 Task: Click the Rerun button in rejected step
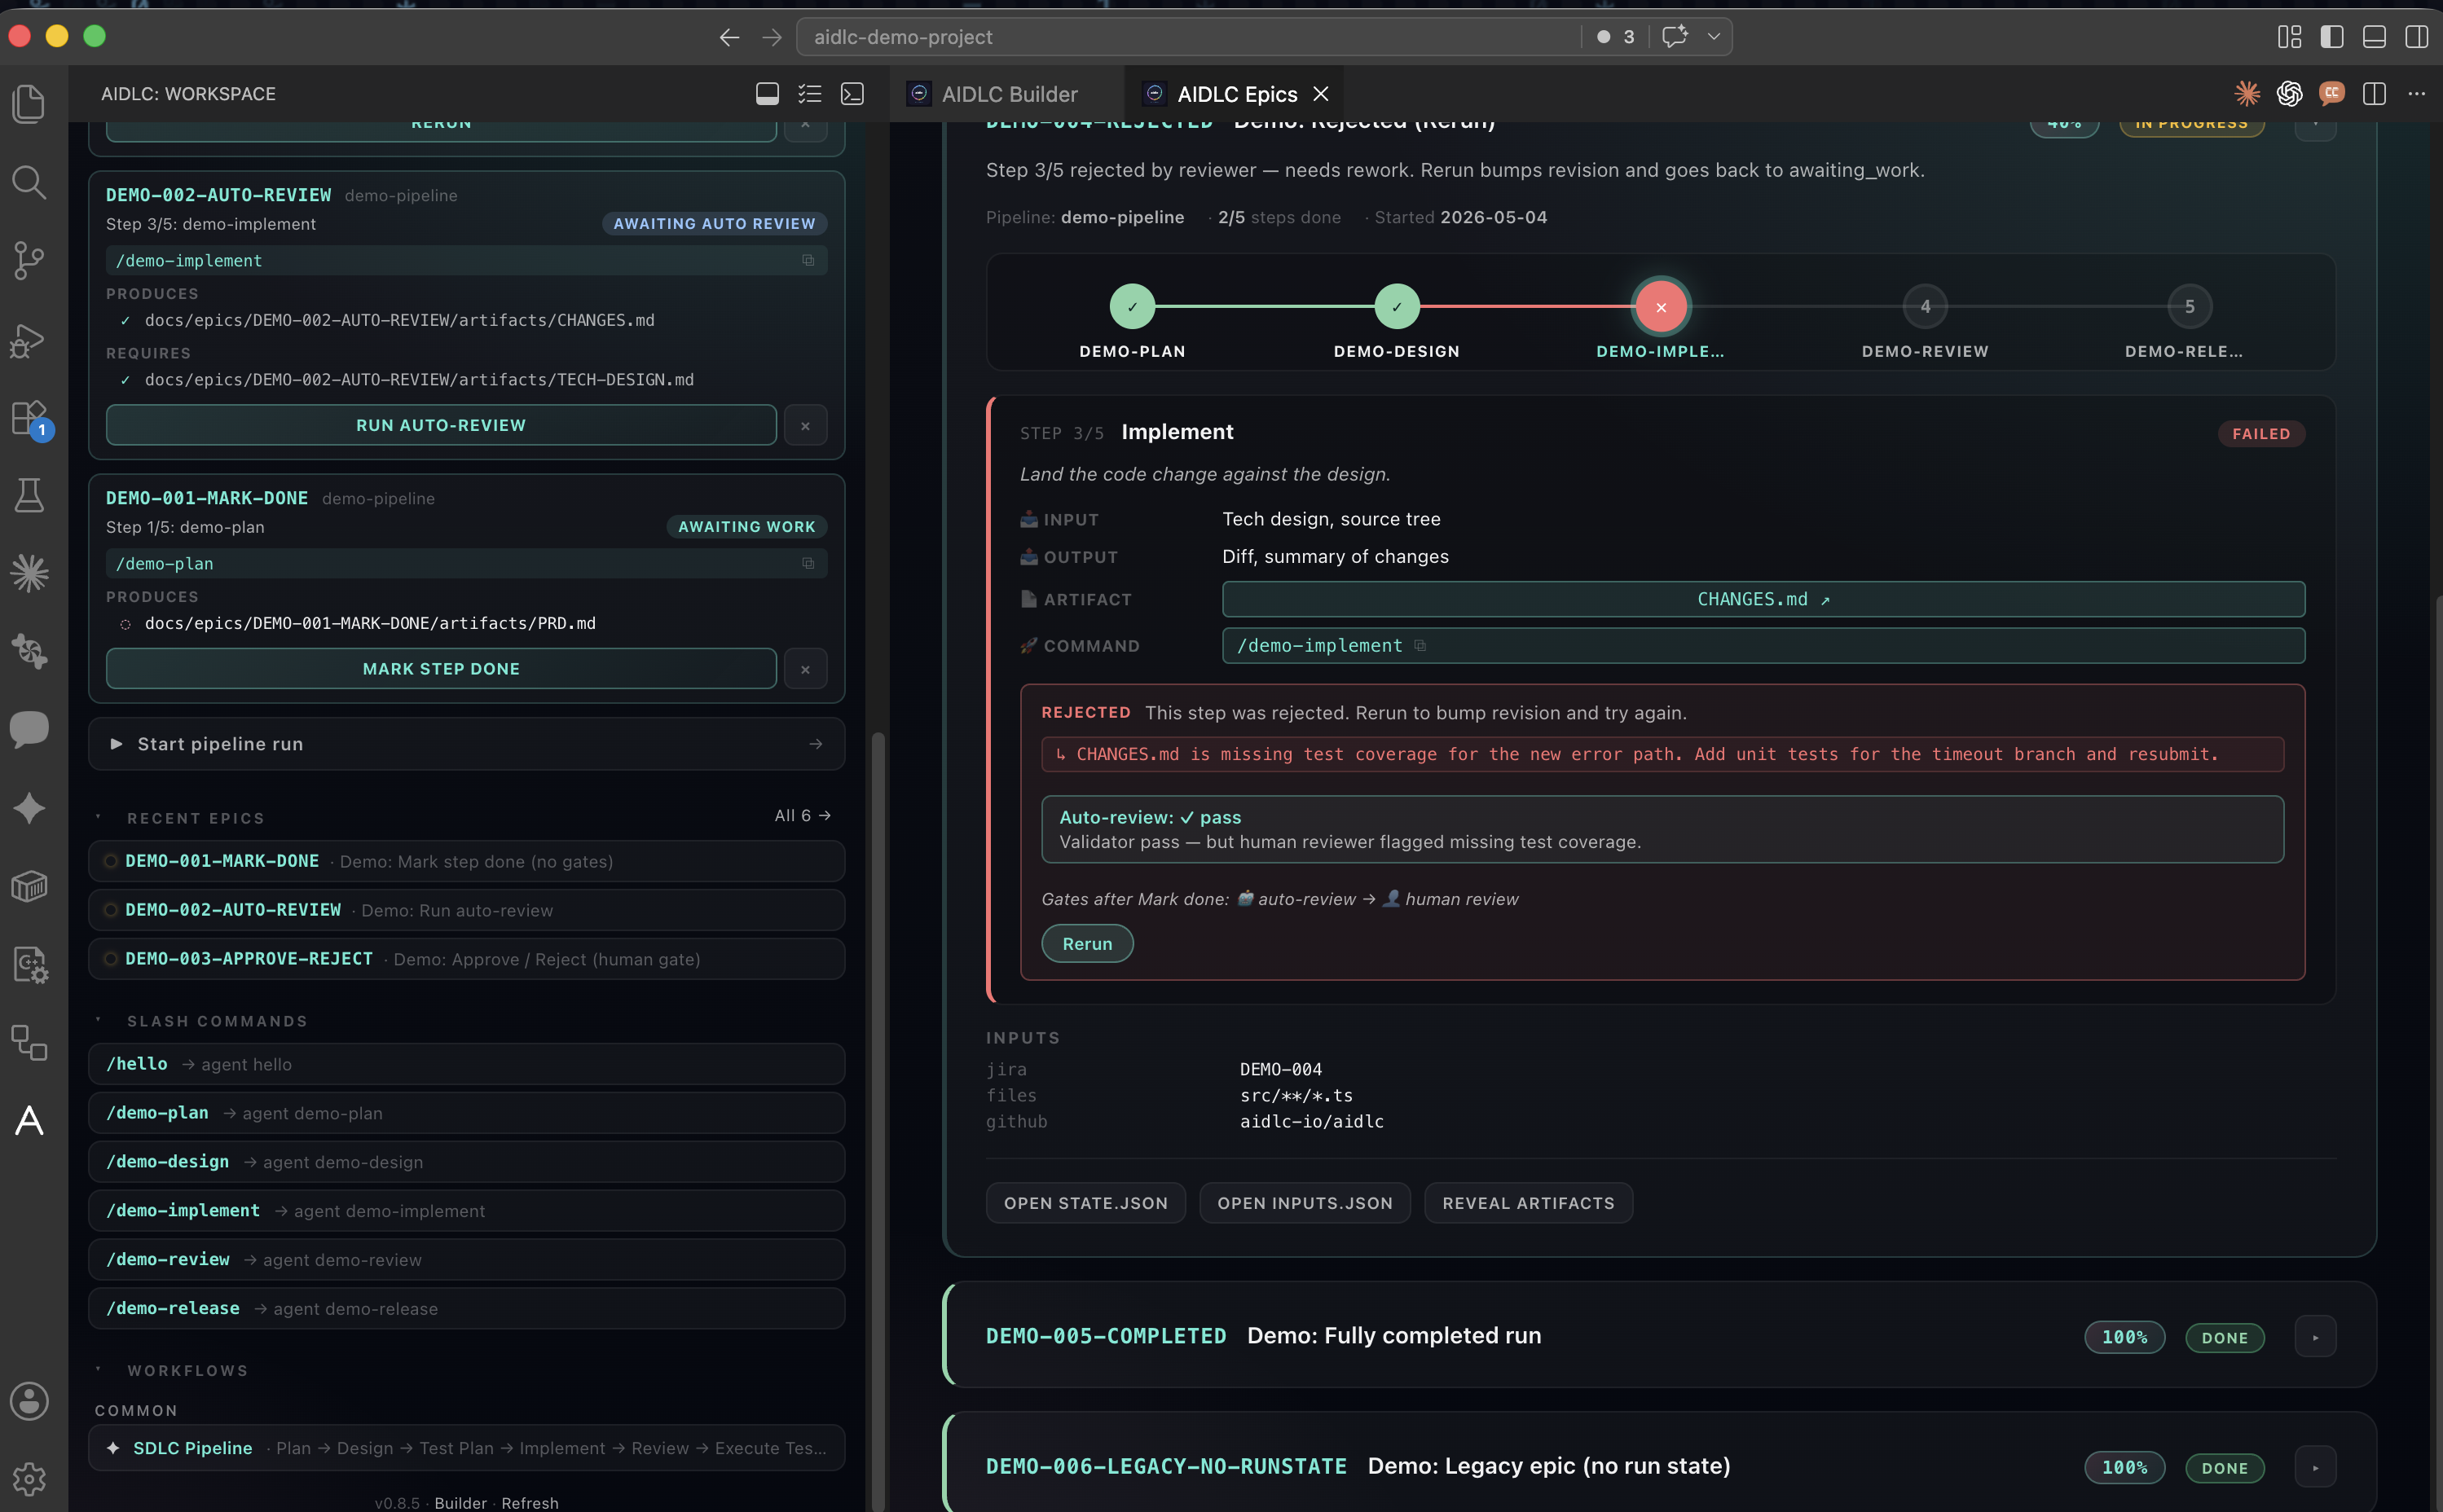coord(1087,943)
